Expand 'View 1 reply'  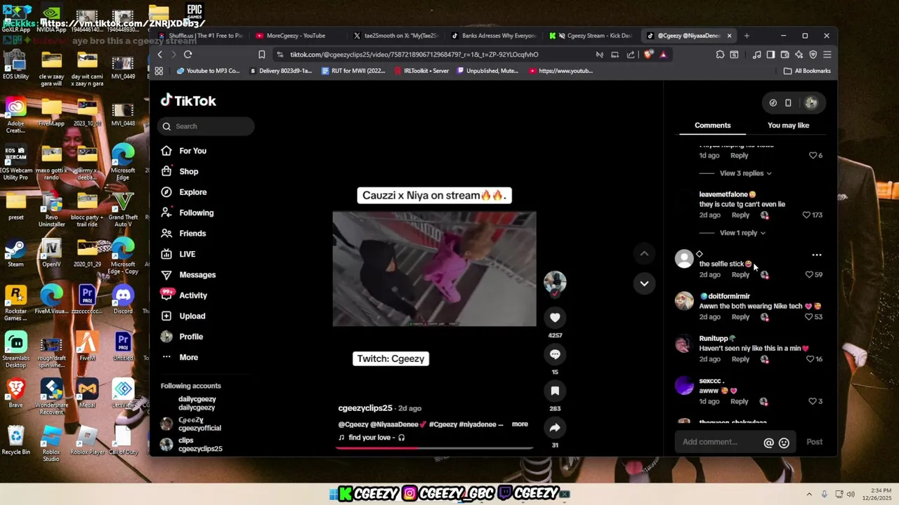(742, 233)
